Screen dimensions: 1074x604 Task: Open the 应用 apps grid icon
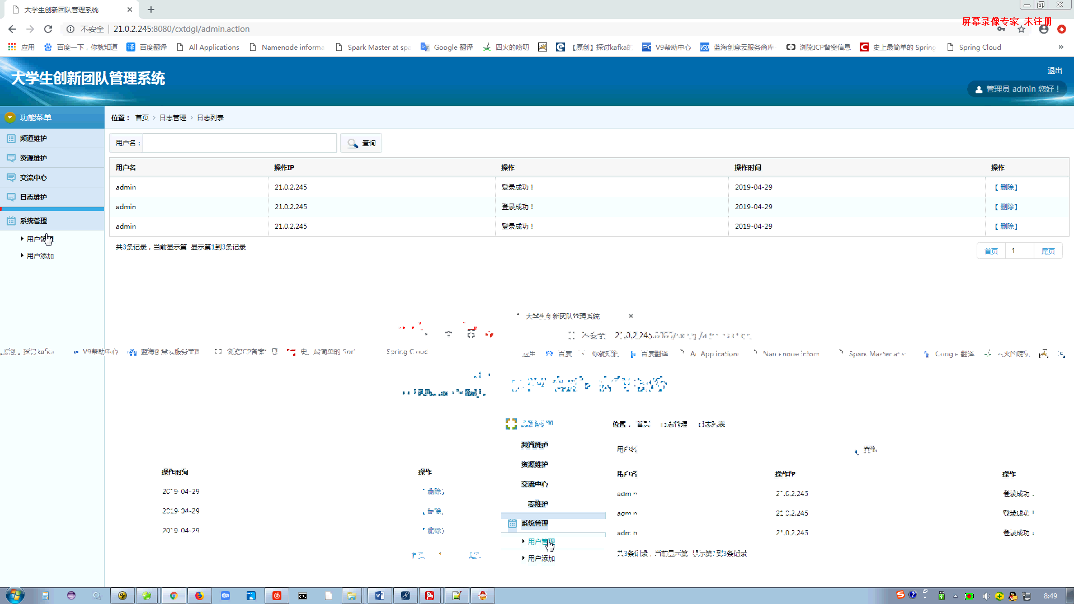(x=12, y=47)
